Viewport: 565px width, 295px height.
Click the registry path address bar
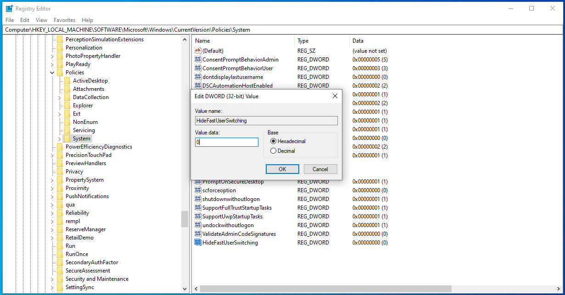click(x=282, y=30)
